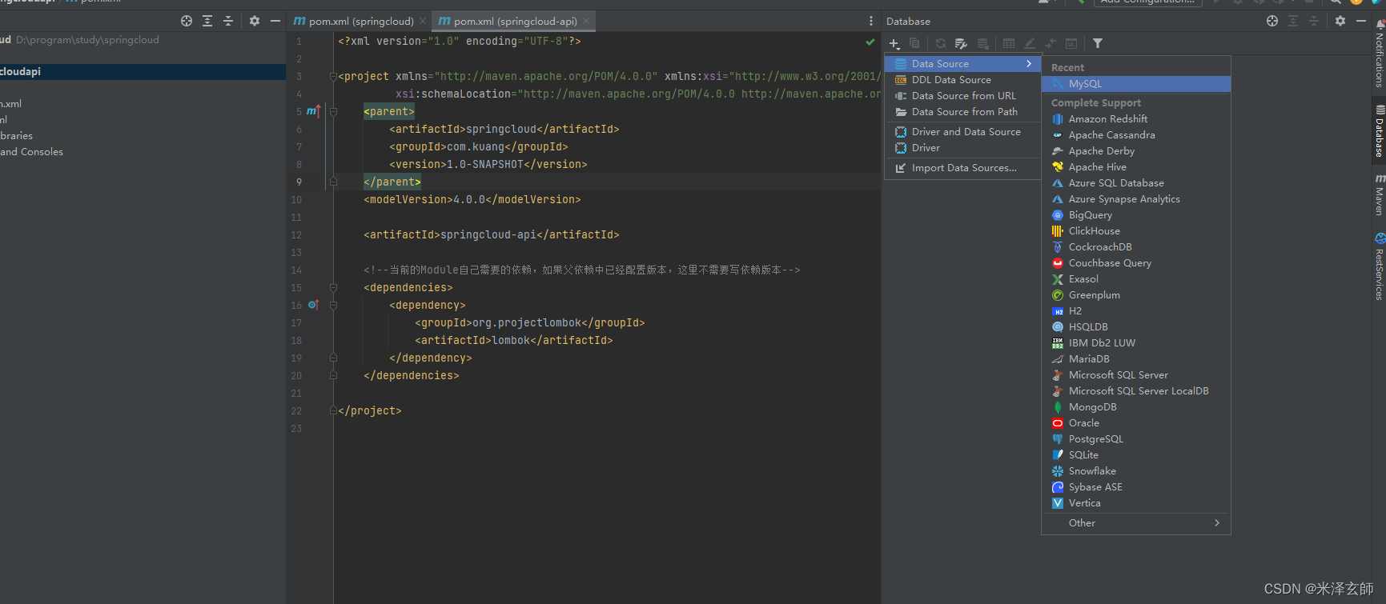Click the gutter override icon on line 16

313,305
